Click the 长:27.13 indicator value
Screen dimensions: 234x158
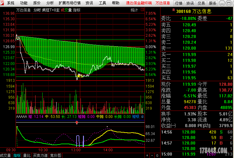click(69, 117)
